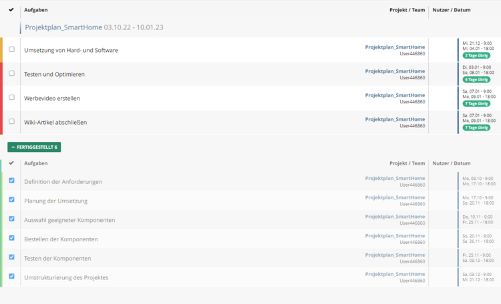Select the completed task 'Bestellen der Komponenten'
The image size is (501, 304).
[x=61, y=239]
